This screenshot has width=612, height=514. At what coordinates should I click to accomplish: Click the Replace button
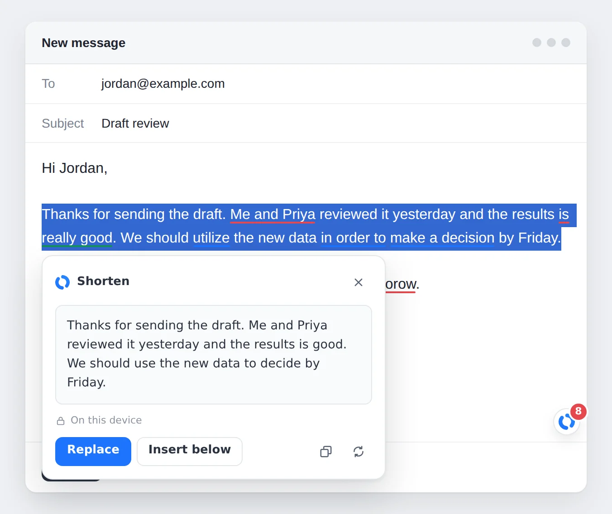point(93,451)
